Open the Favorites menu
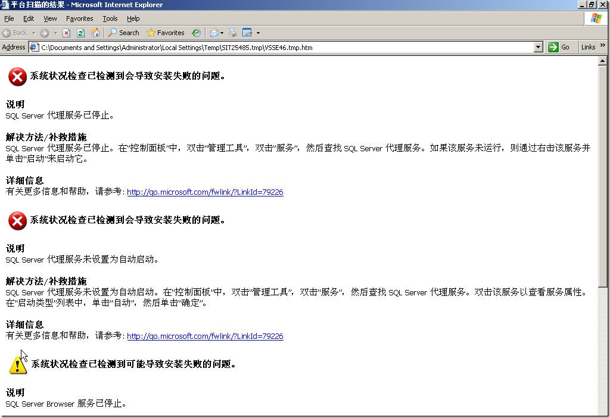The image size is (610, 418). point(79,18)
